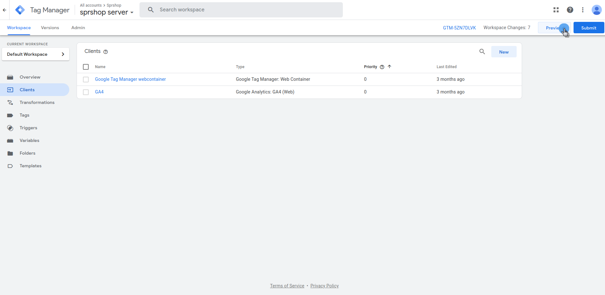Toggle the Priority sort order arrow
The width and height of the screenshot is (605, 295).
tap(389, 67)
